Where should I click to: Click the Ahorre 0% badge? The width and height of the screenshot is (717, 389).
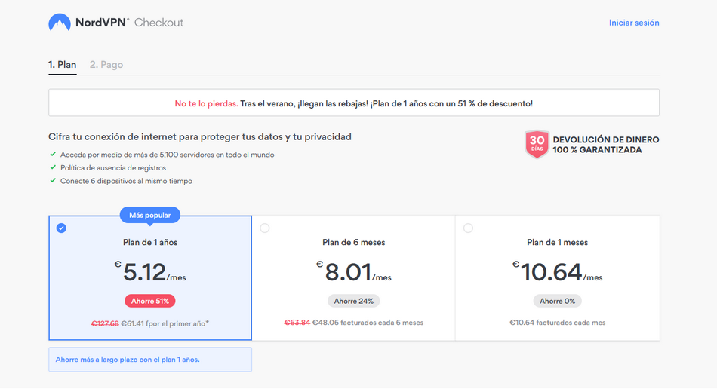[557, 302]
